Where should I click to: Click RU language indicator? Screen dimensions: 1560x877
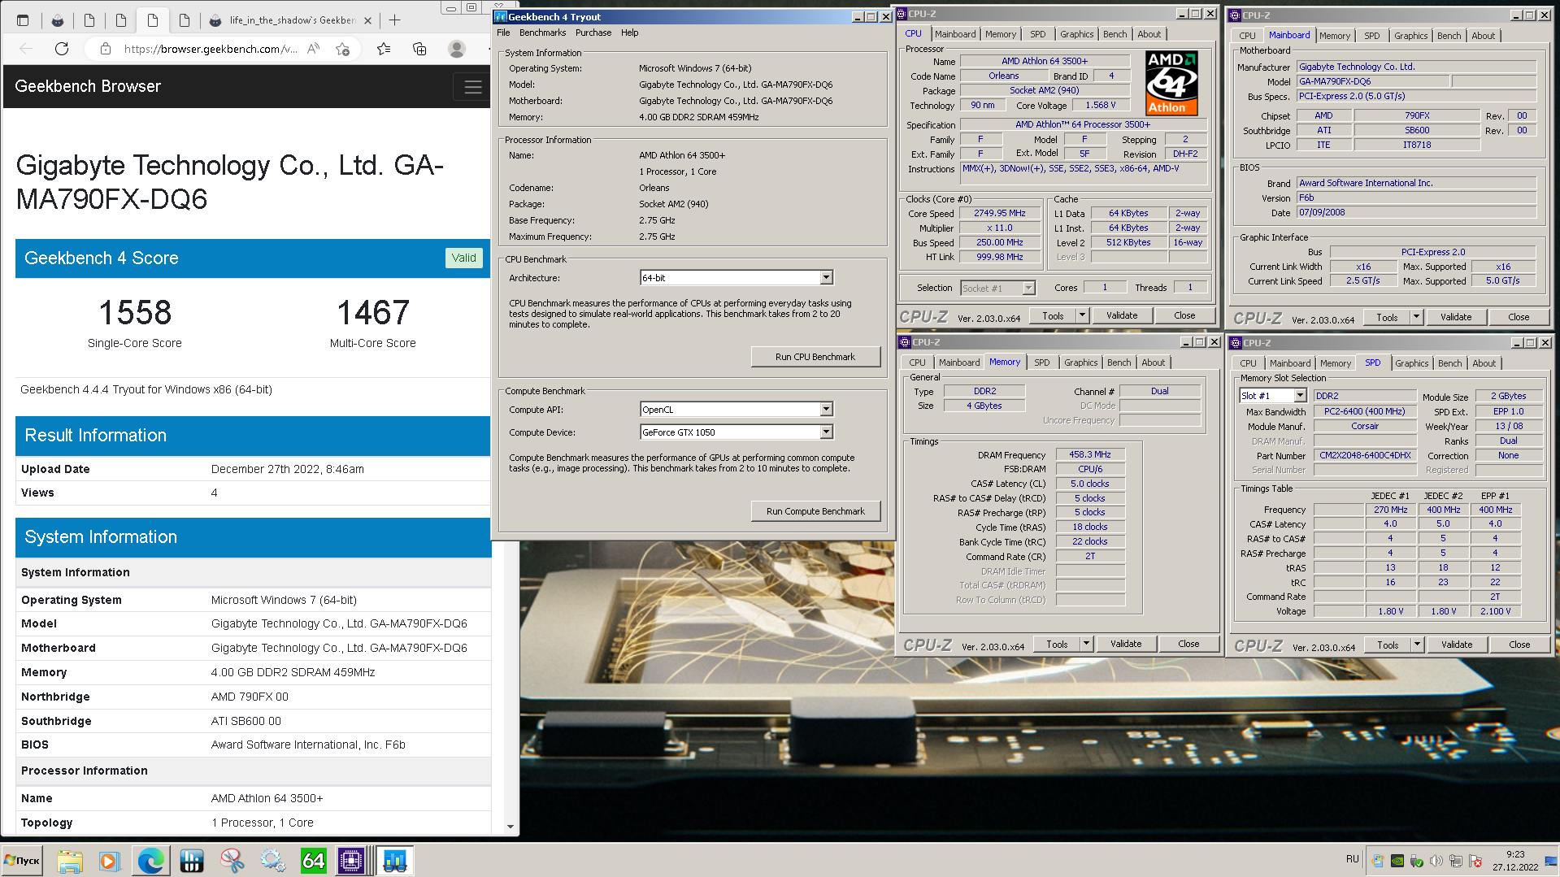coord(1352,859)
